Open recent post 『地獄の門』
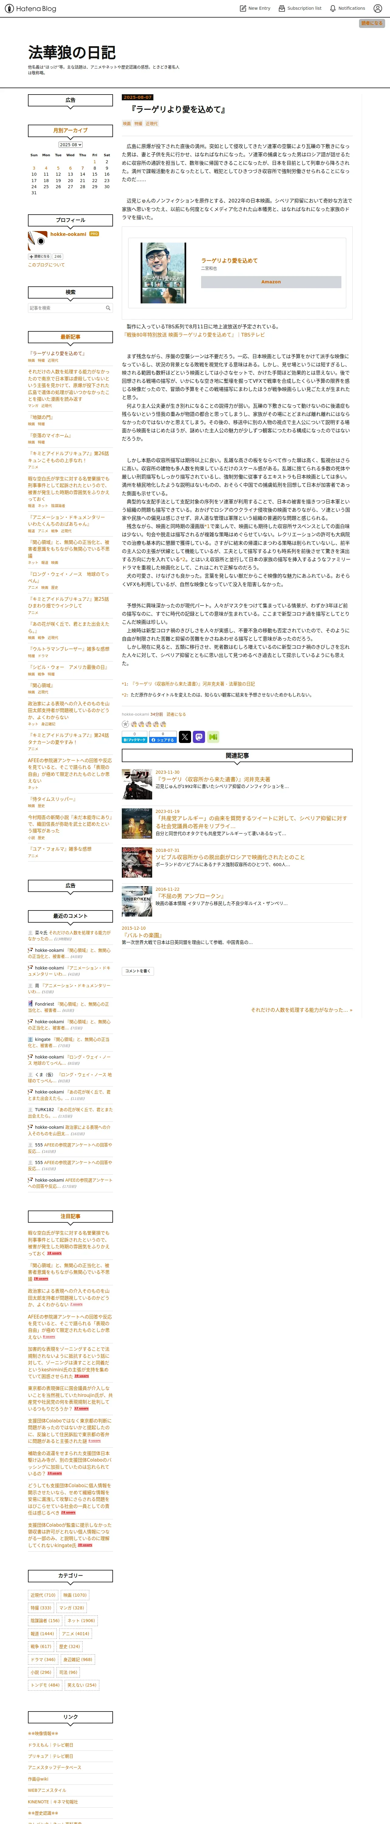Image resolution: width=390 pixels, height=1824 pixels. point(41,417)
